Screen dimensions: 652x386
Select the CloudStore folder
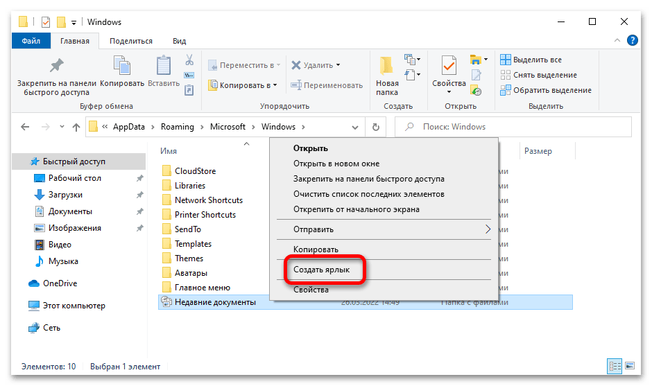(x=189, y=170)
